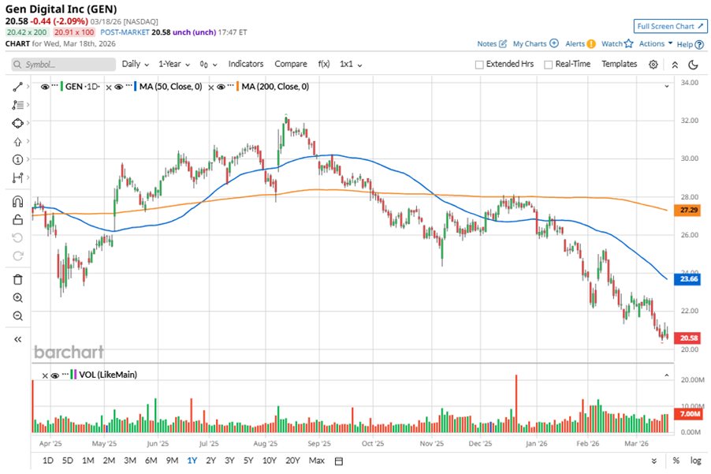Check the Real-Time checkbox
Viewport: 711px width, 474px height.
click(548, 65)
